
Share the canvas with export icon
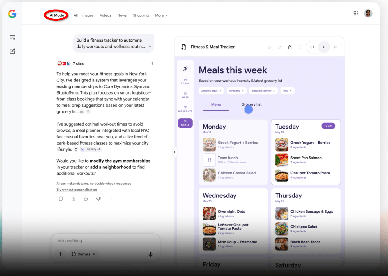[290, 47]
